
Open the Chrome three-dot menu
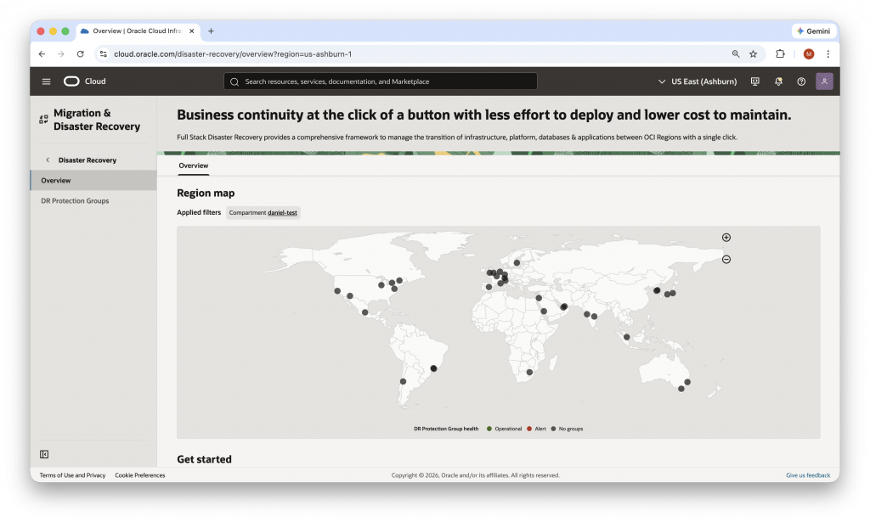tap(828, 53)
